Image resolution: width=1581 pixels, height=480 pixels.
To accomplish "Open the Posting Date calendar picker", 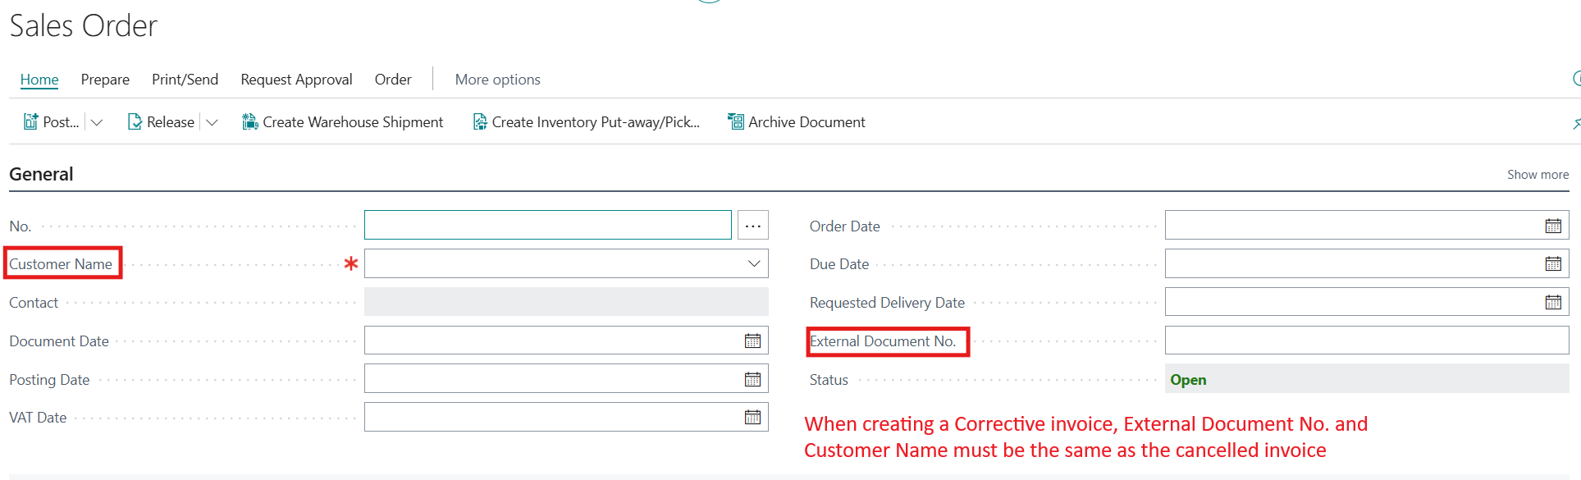I will coord(752,379).
